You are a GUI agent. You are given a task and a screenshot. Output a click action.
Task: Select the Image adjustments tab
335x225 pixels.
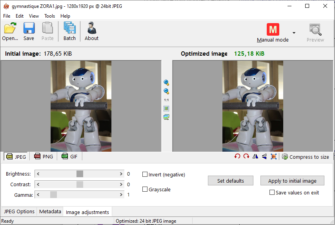pyautogui.click(x=87, y=212)
